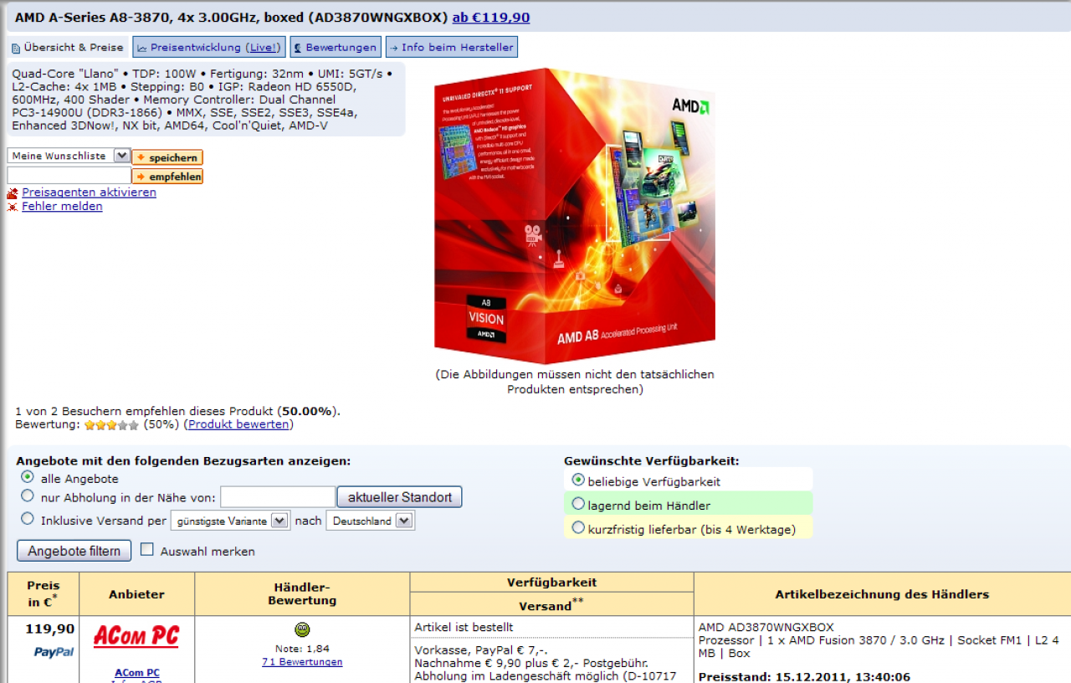Click the AMD A8 product box image
Image resolution: width=1071 pixels, height=683 pixels.
[x=575, y=216]
